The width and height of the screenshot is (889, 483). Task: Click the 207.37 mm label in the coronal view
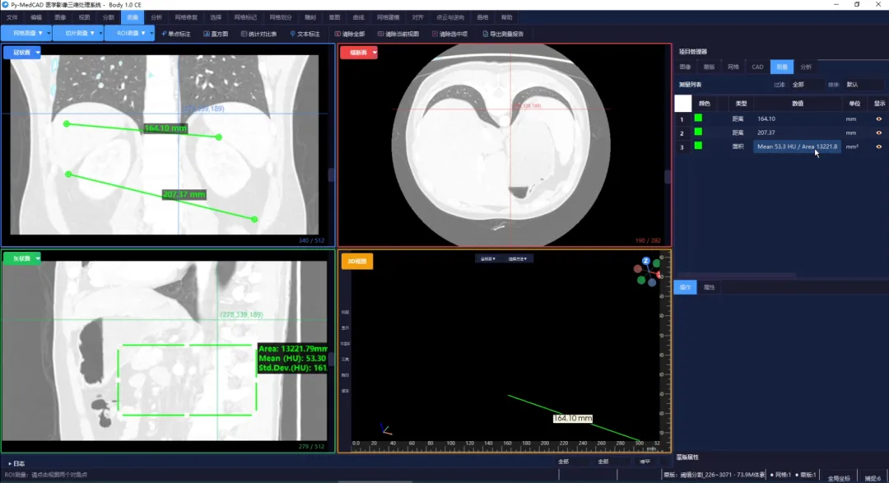pyautogui.click(x=184, y=194)
